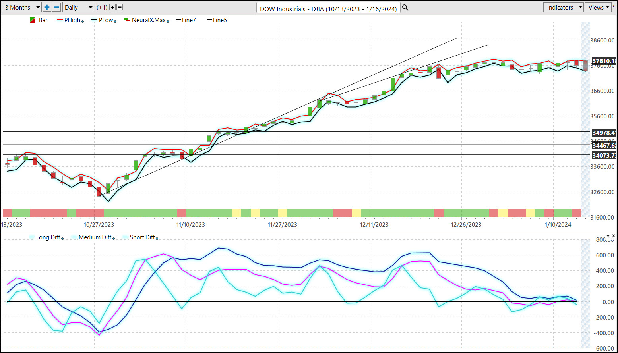Screen dimensions: 618x353
Task: Click the PHigh red line legend swatch
Action: tap(60, 20)
